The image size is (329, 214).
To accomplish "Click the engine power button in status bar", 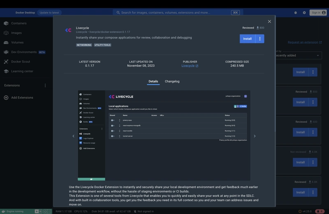I will (x=45, y=211).
